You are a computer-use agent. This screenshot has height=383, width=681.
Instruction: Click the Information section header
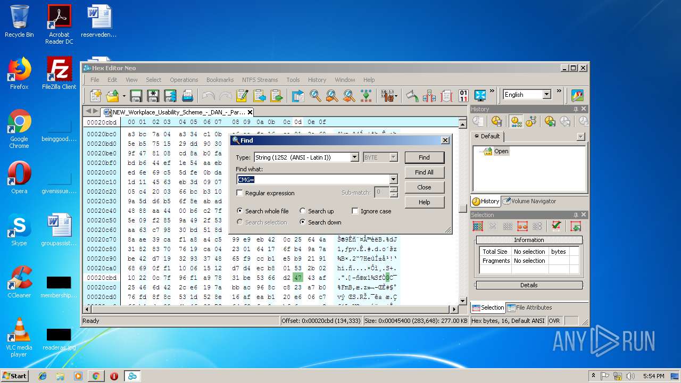(529, 240)
